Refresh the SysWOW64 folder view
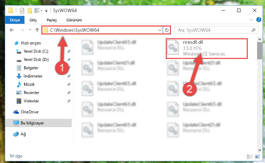This screenshot has width=265, height=163. pos(167,30)
